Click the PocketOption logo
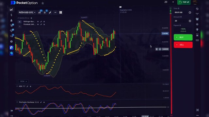This screenshot has height=117, width=209. point(24,3)
